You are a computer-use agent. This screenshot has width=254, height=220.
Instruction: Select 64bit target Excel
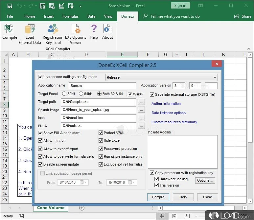[x=81, y=93]
